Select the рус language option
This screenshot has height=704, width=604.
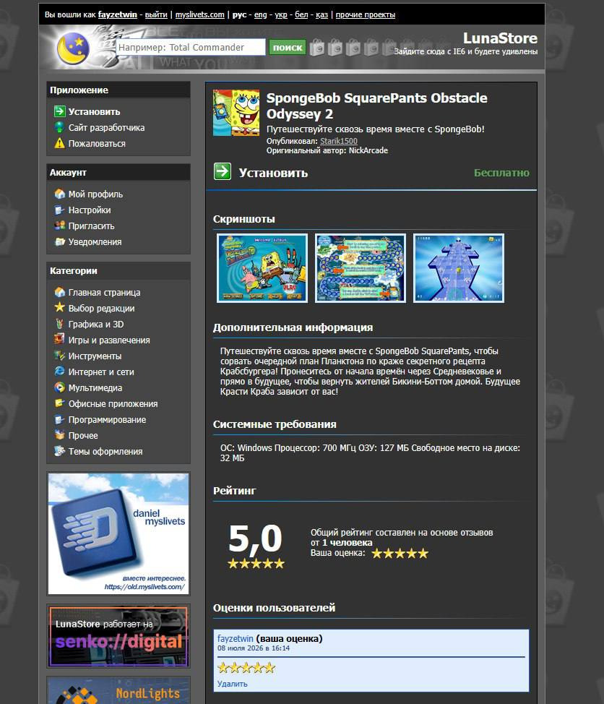pyautogui.click(x=239, y=14)
